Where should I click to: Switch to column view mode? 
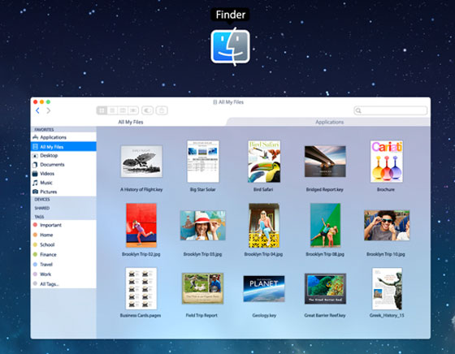pyautogui.click(x=123, y=110)
